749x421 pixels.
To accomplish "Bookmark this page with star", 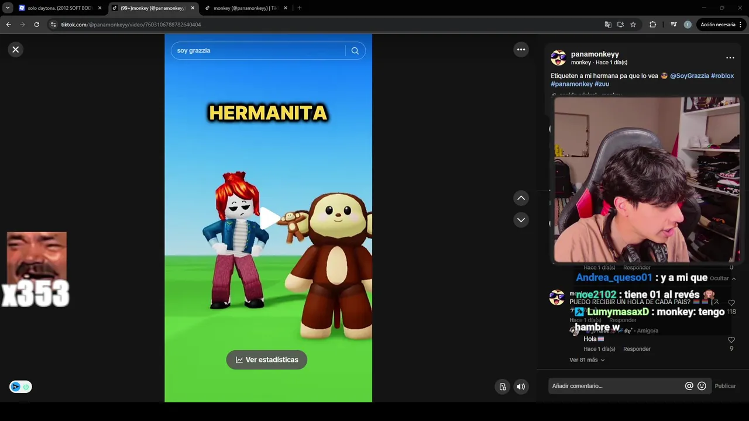I will (633, 25).
